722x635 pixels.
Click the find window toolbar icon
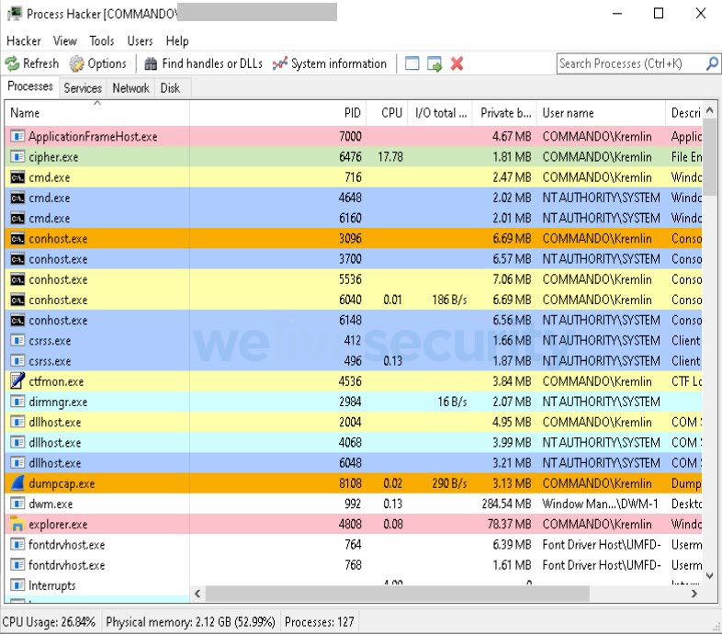[x=412, y=63]
